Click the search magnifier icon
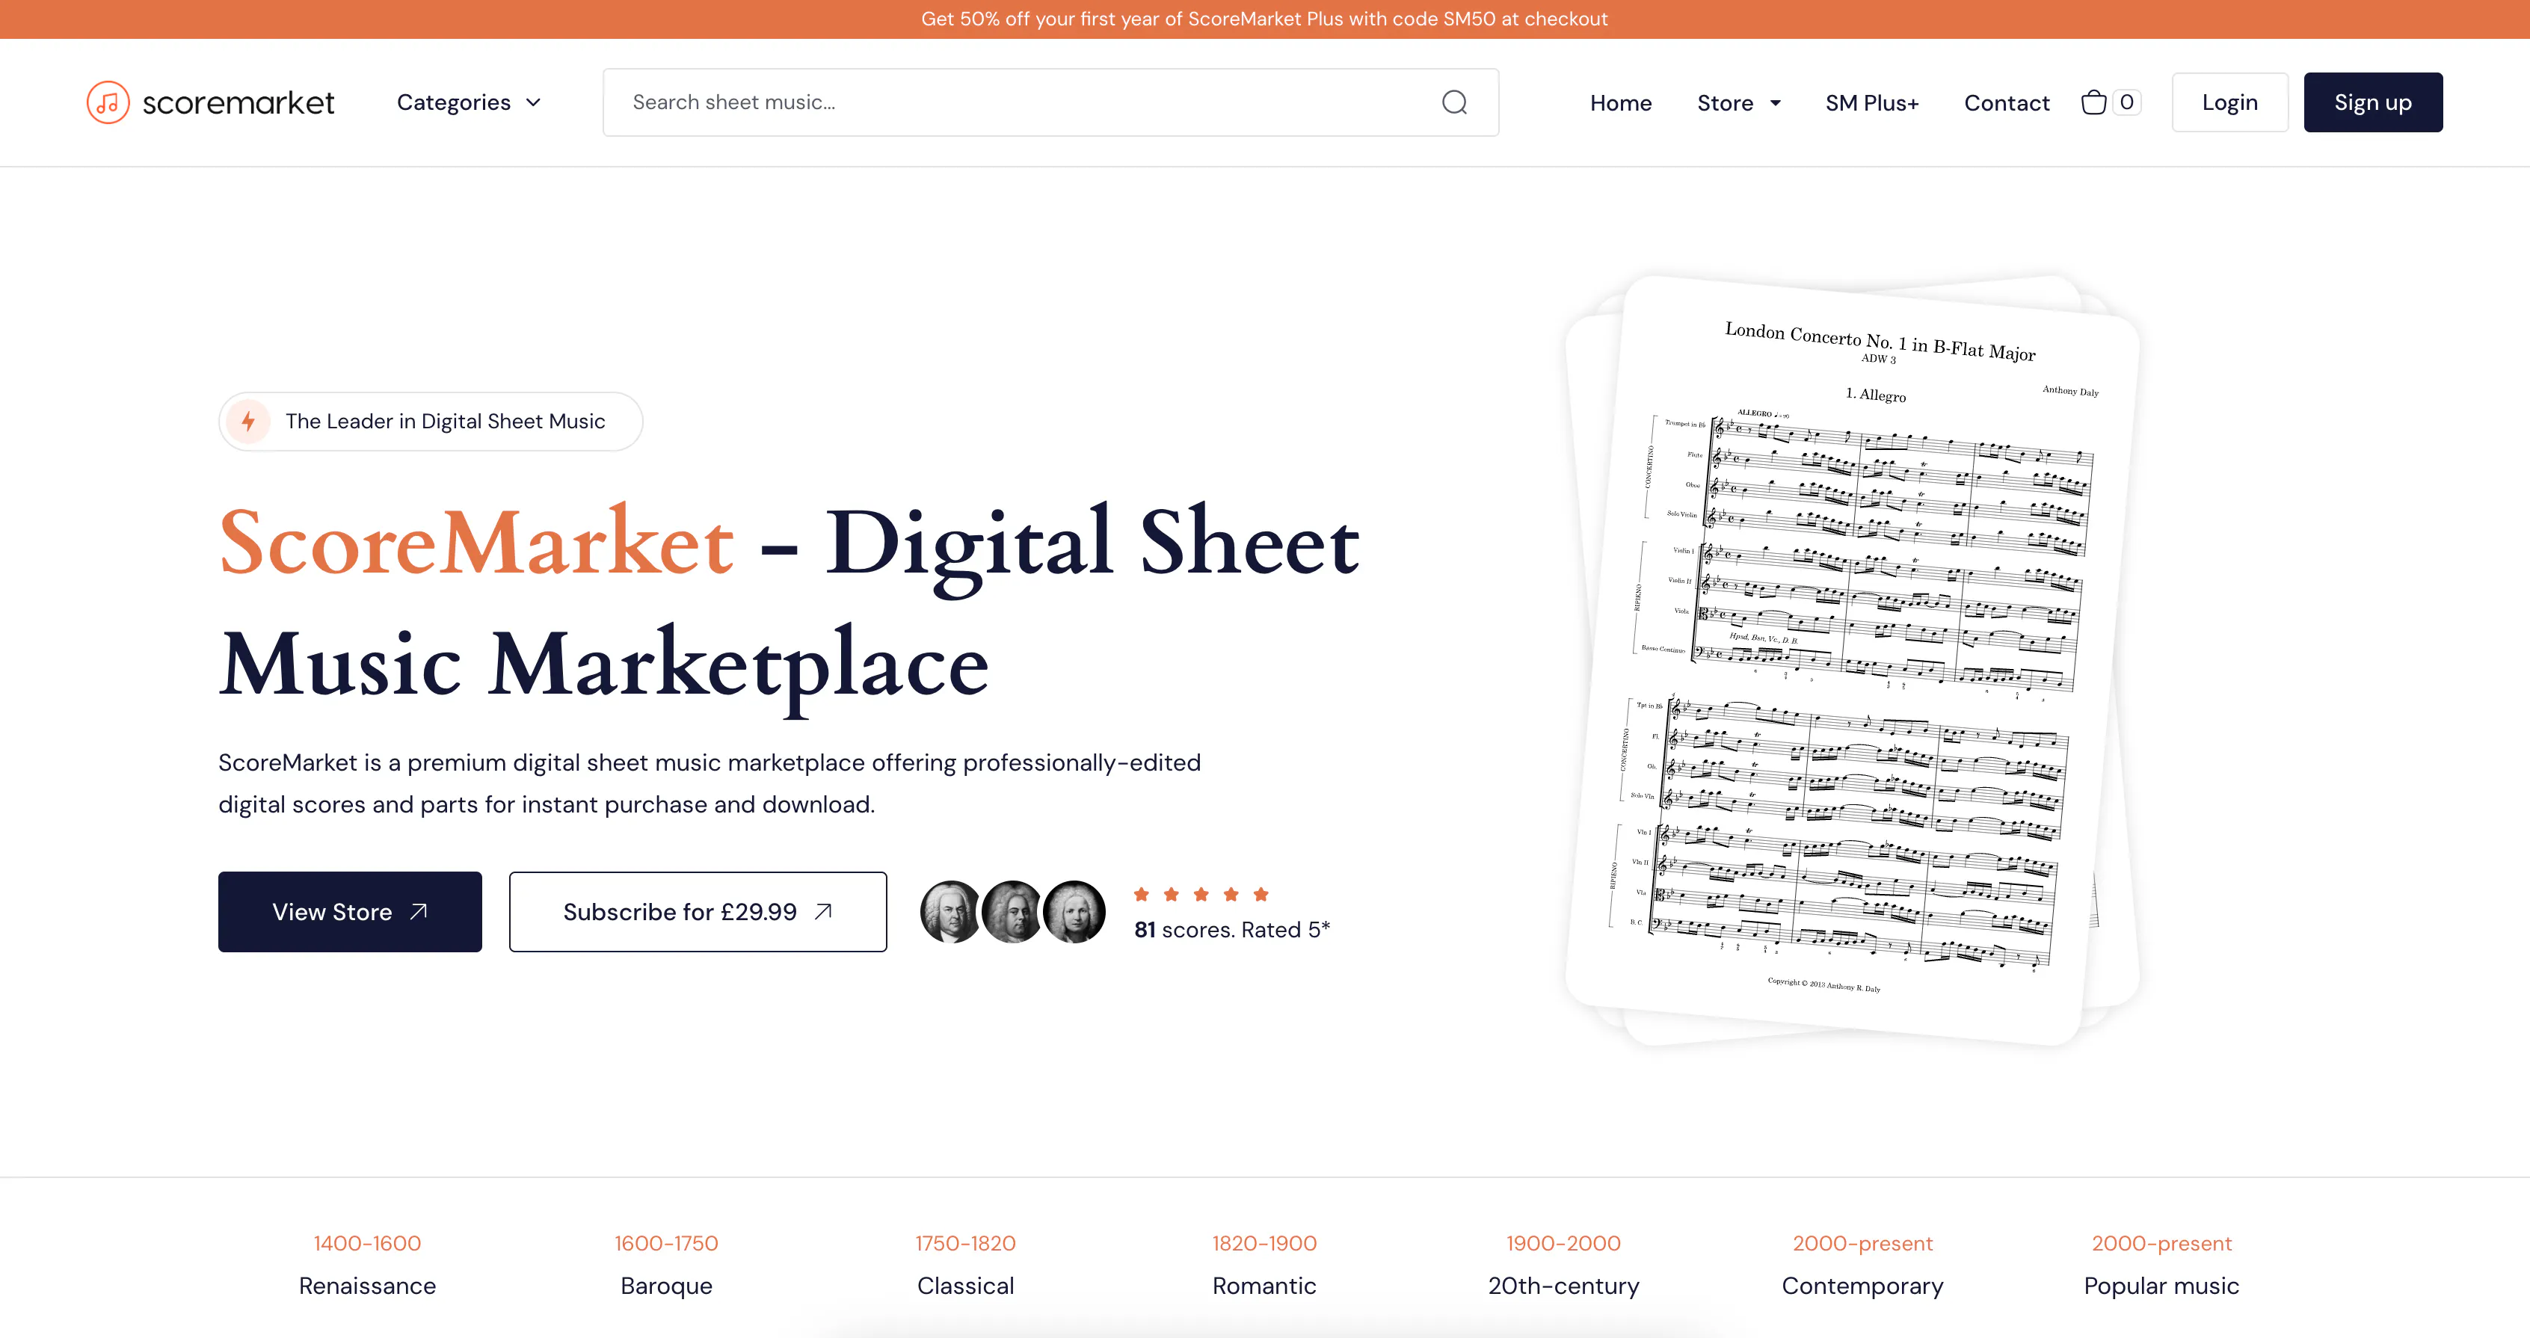Screen dimensions: 2530x1338 tap(1455, 102)
